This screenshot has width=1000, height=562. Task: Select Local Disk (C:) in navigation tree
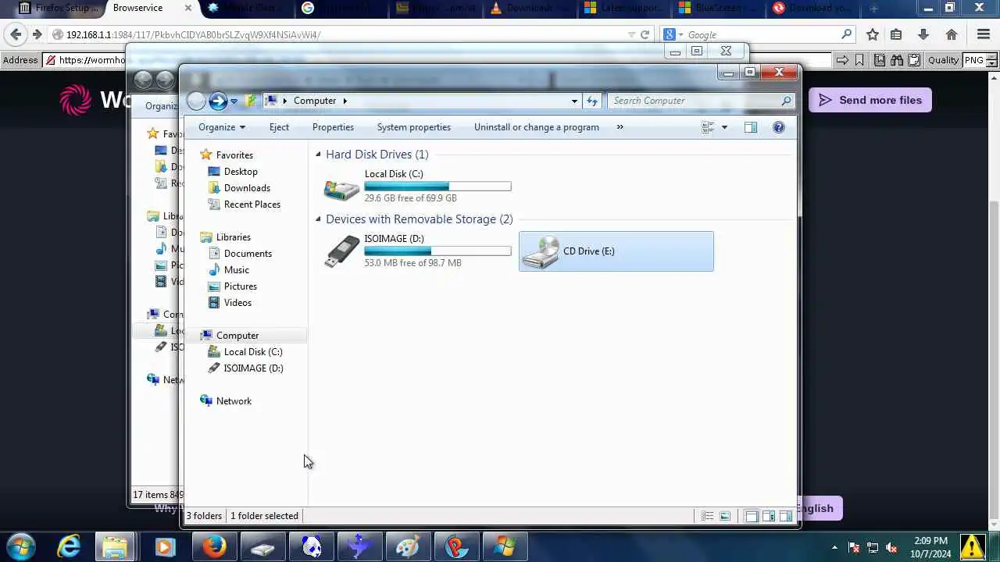click(253, 352)
